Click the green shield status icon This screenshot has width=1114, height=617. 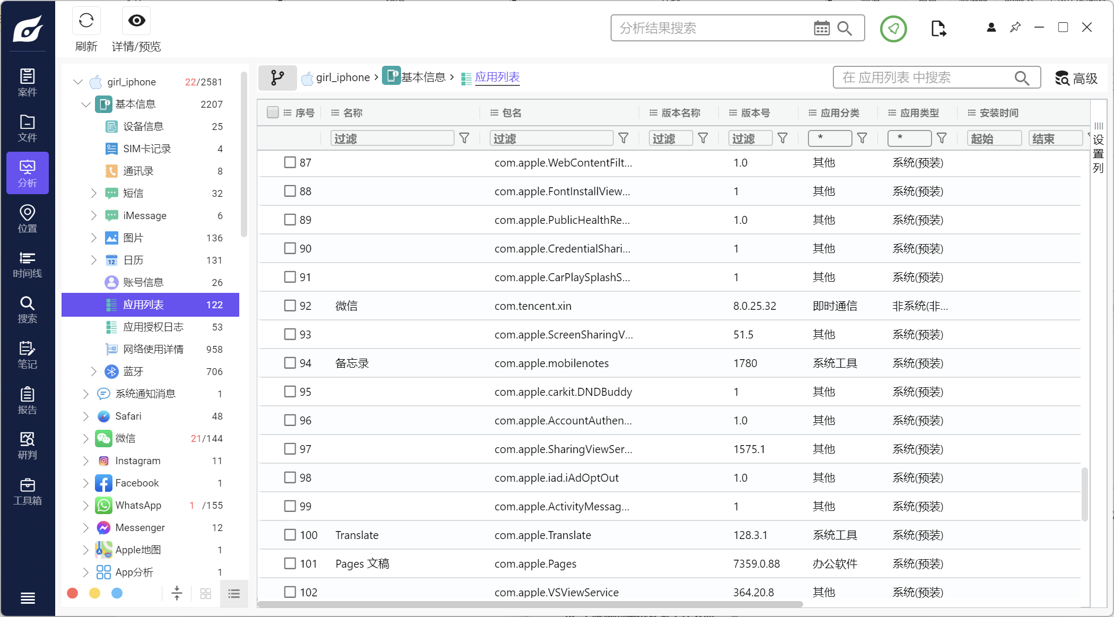tap(893, 29)
